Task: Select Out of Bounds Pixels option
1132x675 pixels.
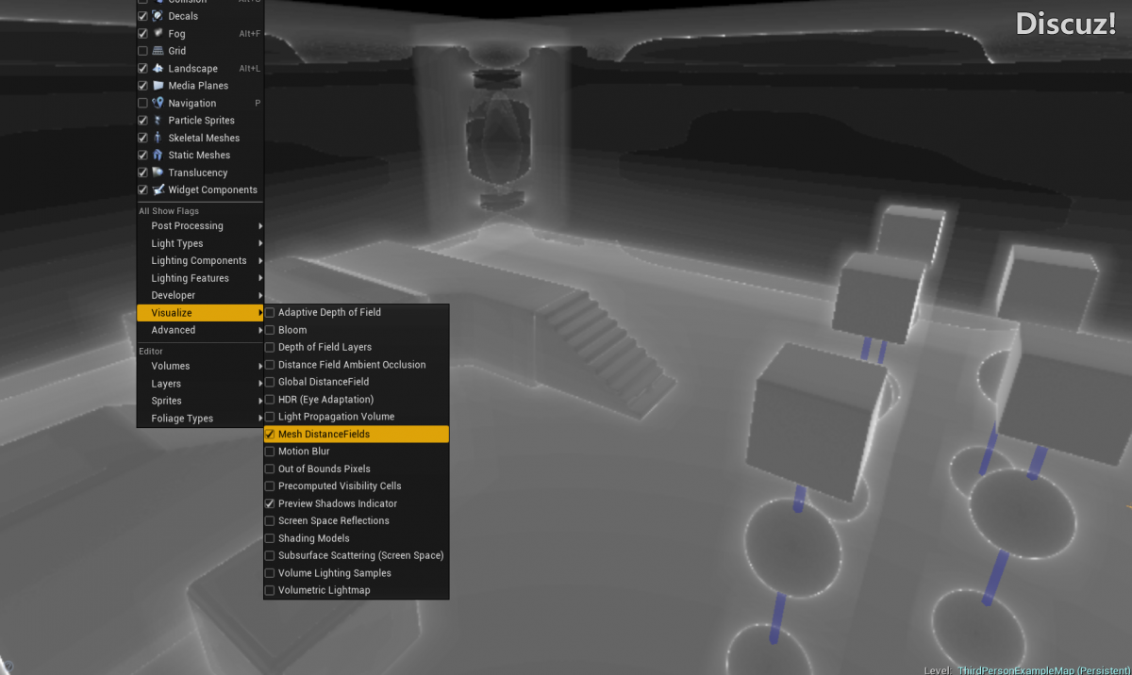Action: point(357,469)
